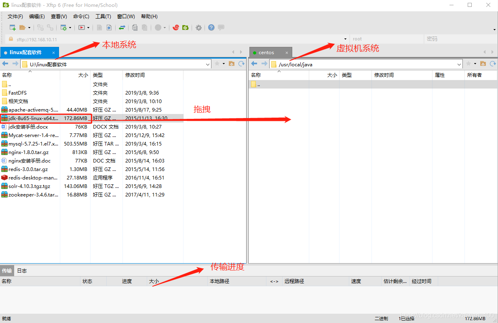Image resolution: width=498 pixels, height=323 pixels.
Task: Click the remote pane bookmark star
Action: tap(468, 64)
